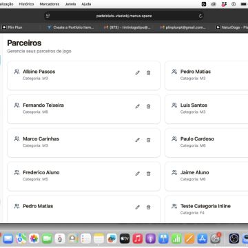Viewport: 248px width, 248px height.
Task: Delete Marco Carinhas with the trash icon
Action: pos(148,140)
